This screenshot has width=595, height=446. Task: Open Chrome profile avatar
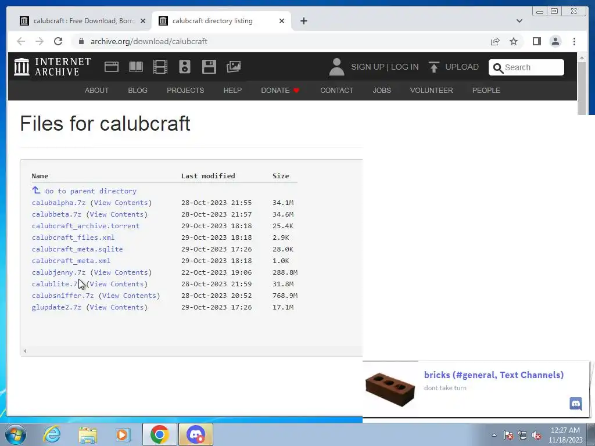[555, 41]
